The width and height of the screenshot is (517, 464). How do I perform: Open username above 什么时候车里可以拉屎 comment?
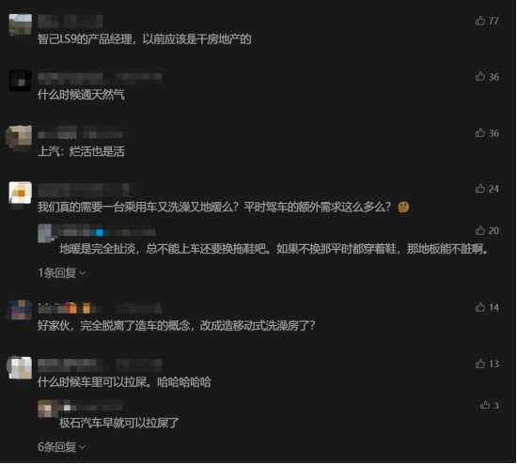coord(100,365)
